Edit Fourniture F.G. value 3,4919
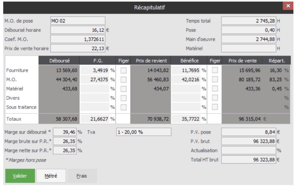297x188 pixels. tap(95, 70)
